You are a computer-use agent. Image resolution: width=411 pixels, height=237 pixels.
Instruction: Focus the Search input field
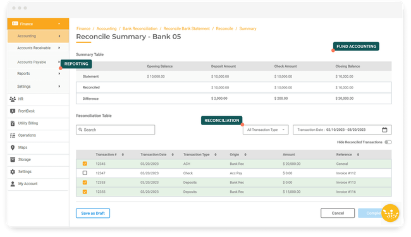115,130
